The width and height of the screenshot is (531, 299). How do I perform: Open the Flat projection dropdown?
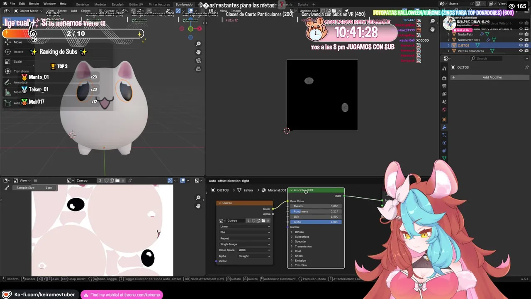click(245, 232)
